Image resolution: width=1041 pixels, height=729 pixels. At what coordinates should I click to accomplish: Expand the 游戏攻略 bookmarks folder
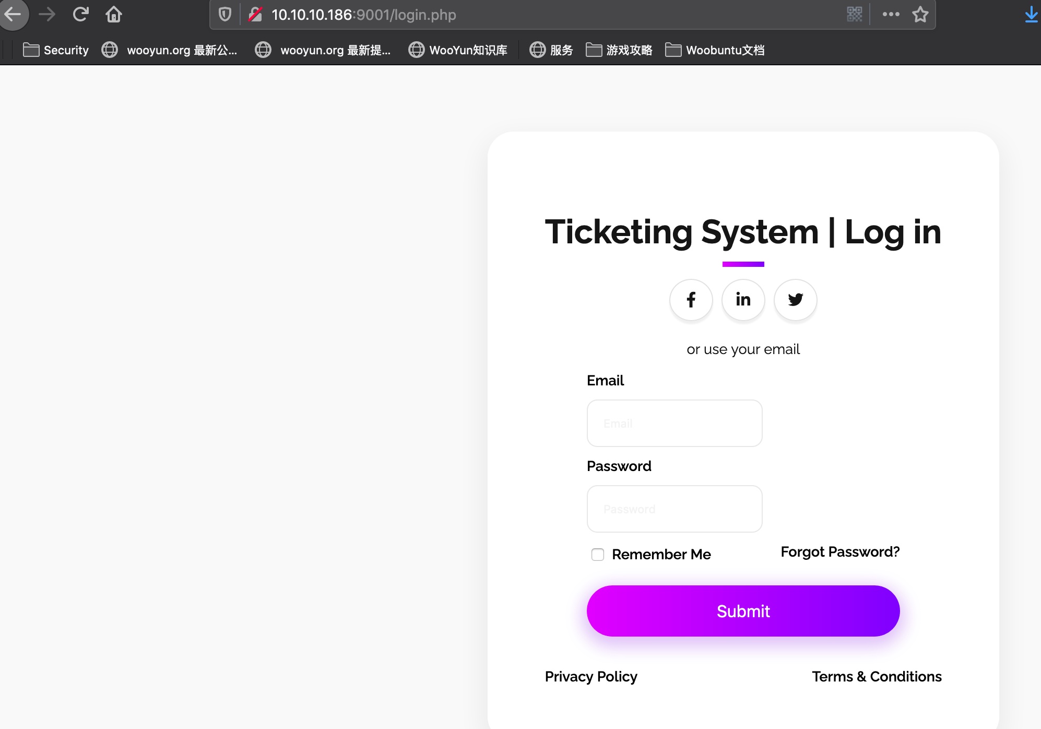click(x=619, y=50)
